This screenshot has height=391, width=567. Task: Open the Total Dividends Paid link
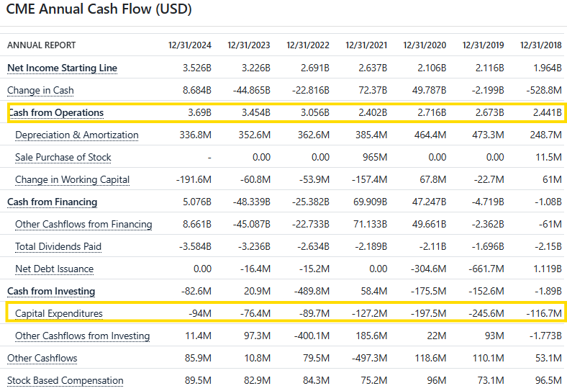58,247
